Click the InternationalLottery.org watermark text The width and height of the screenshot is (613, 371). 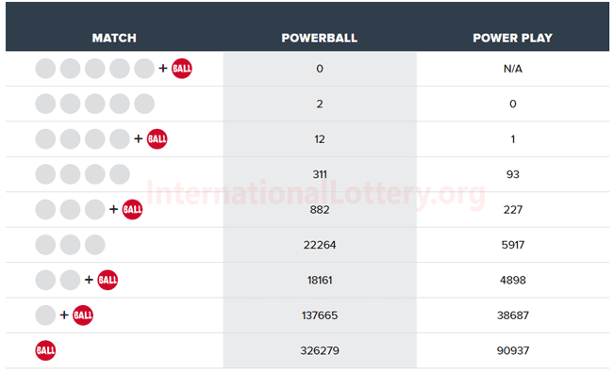coord(316,194)
